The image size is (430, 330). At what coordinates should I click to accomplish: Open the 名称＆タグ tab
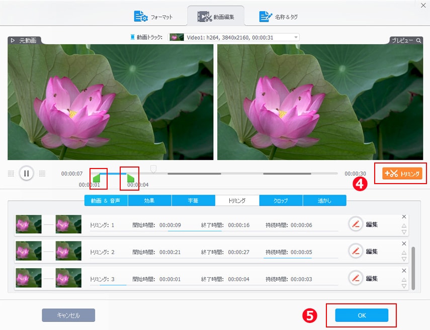pyautogui.click(x=279, y=17)
